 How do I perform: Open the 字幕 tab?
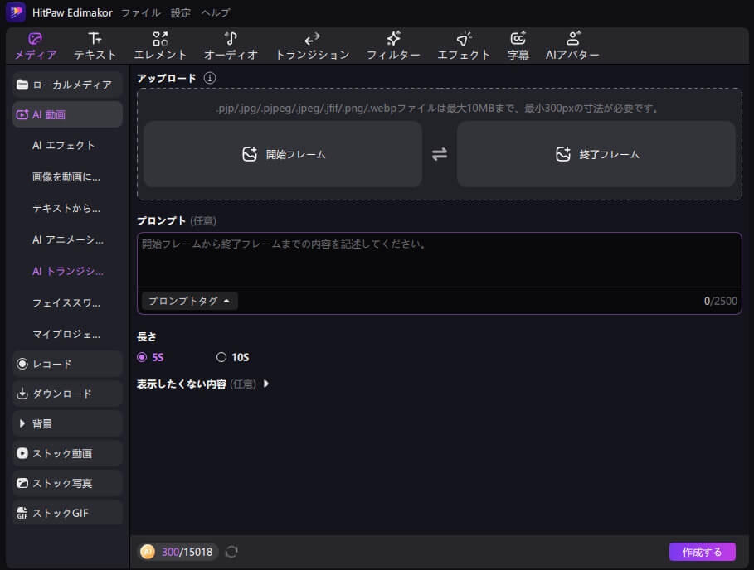coord(518,46)
